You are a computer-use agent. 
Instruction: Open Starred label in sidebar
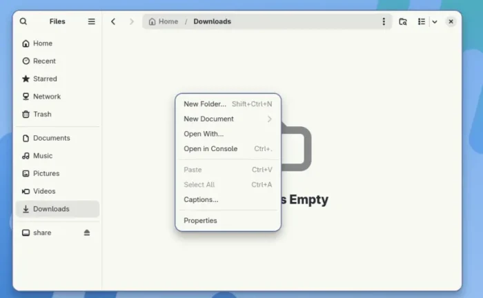[x=45, y=79]
